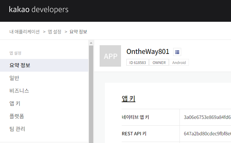The height and width of the screenshot is (143, 231).
Task: Open 내 애플리케이션 breadcrumb link
Action: 24,31
